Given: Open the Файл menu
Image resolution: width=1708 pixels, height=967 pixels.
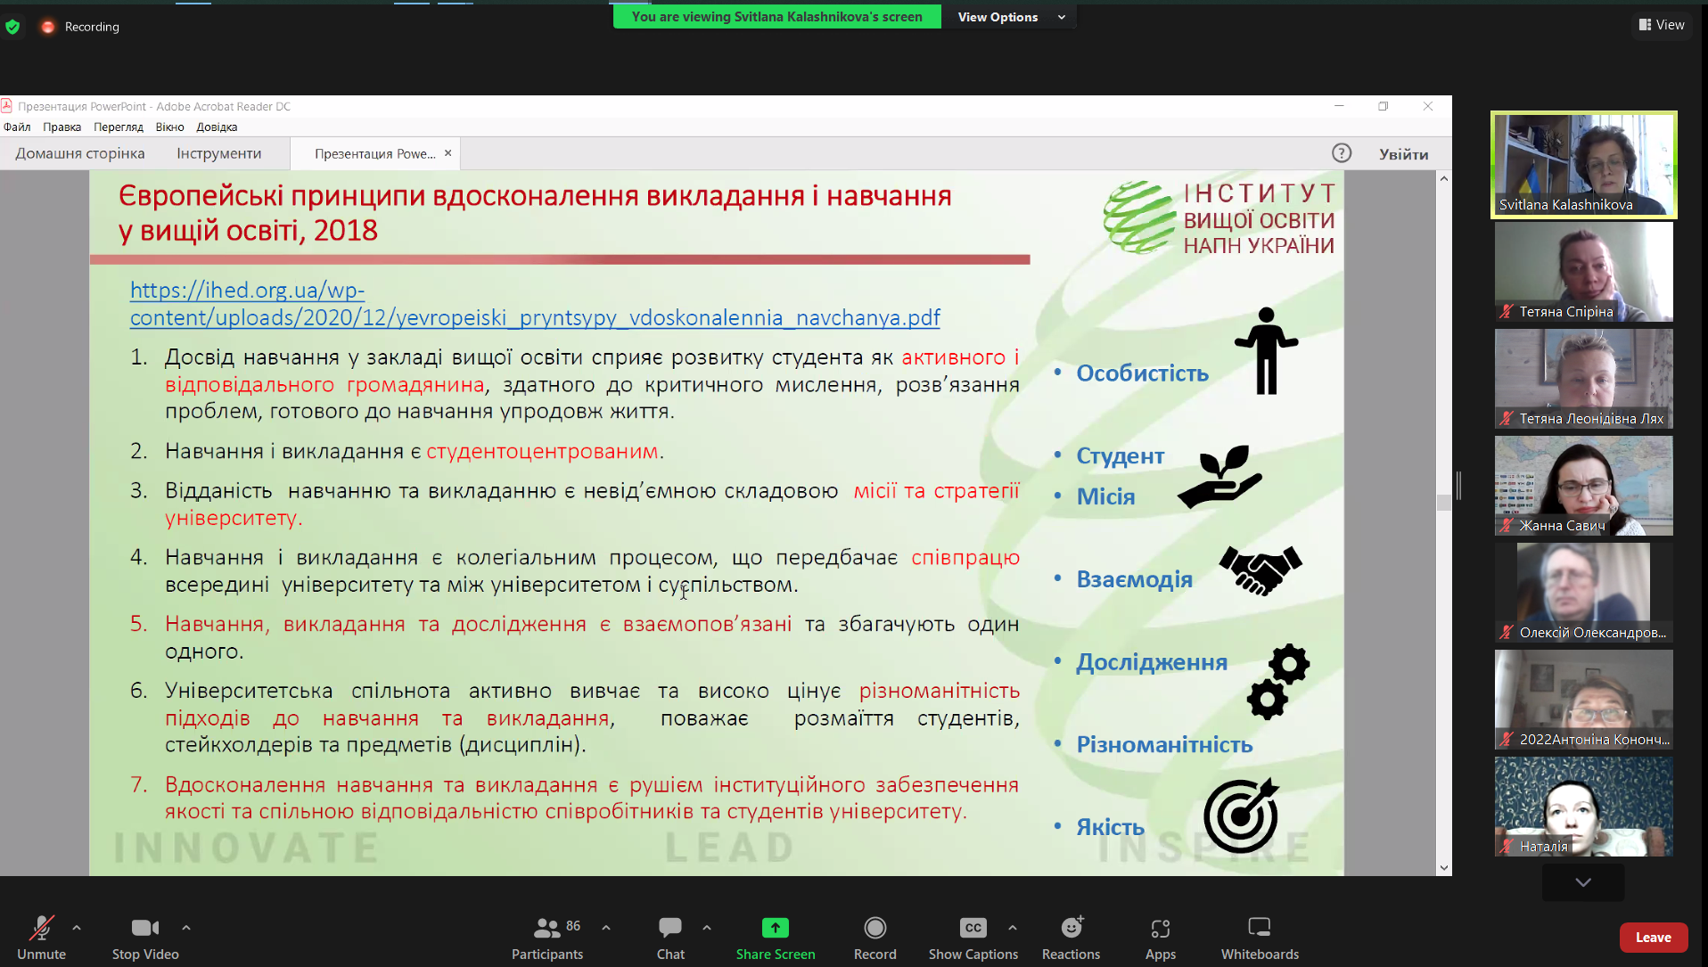Looking at the screenshot, I should coord(17,127).
